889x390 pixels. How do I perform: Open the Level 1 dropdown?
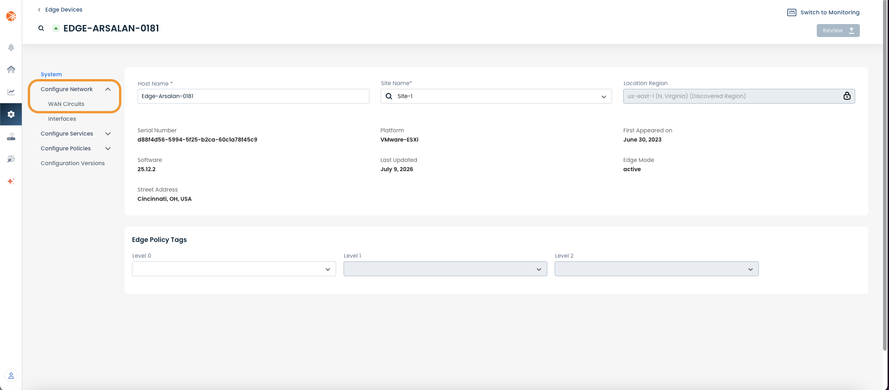point(445,269)
